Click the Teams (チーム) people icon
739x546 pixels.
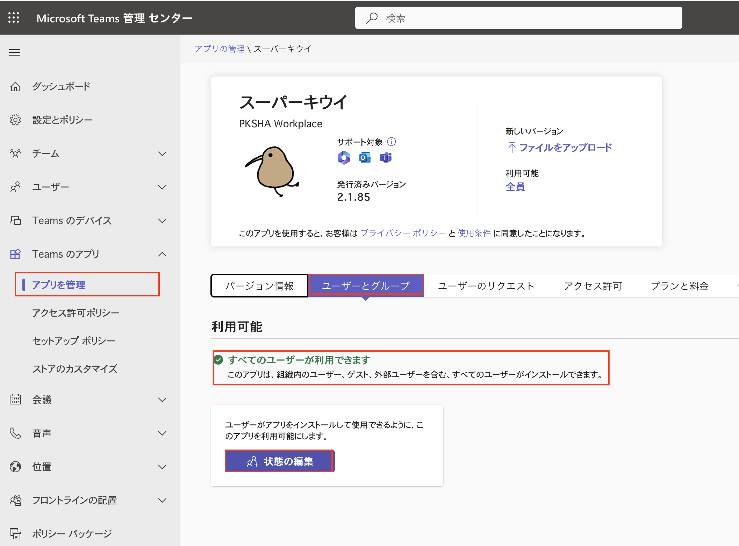coord(15,153)
